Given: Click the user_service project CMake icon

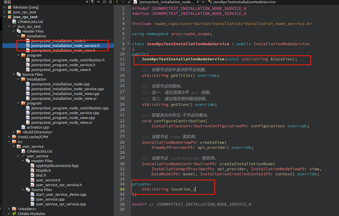Looking at the screenshot, I should pyautogui.click(x=19, y=147).
